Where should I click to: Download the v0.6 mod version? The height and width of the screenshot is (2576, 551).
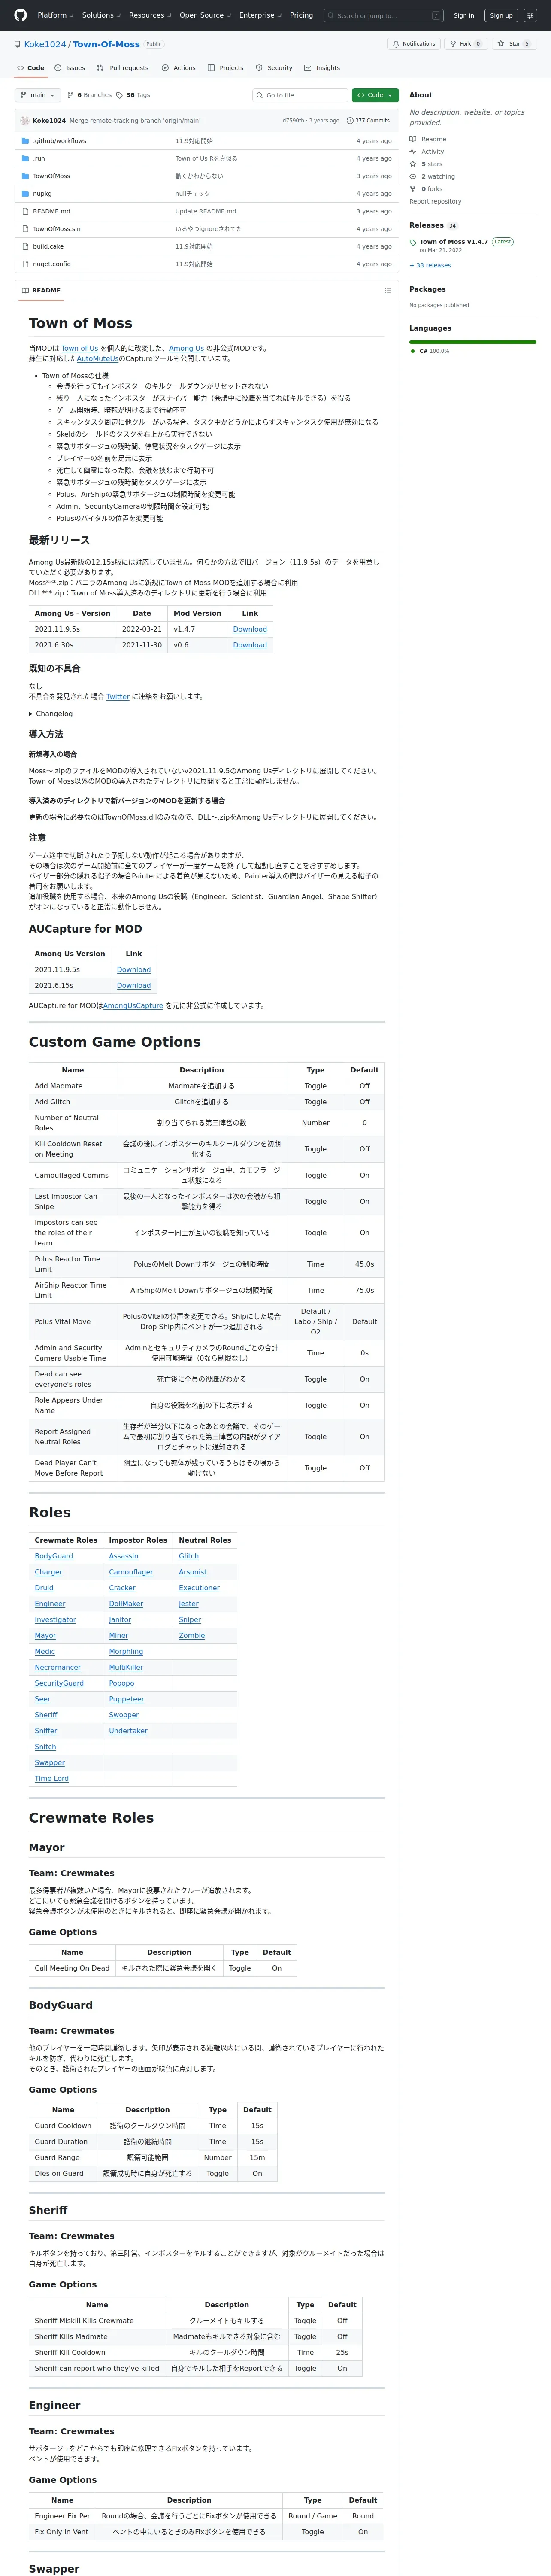250,645
